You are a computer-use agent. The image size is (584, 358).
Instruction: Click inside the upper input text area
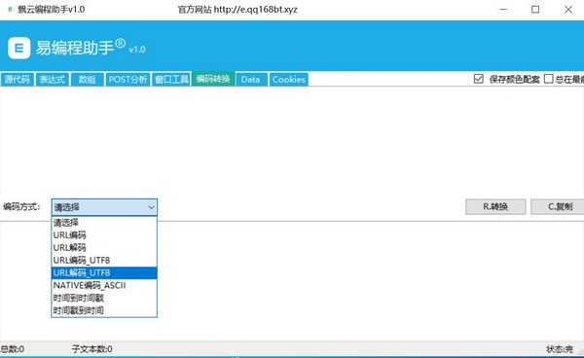coord(292,139)
